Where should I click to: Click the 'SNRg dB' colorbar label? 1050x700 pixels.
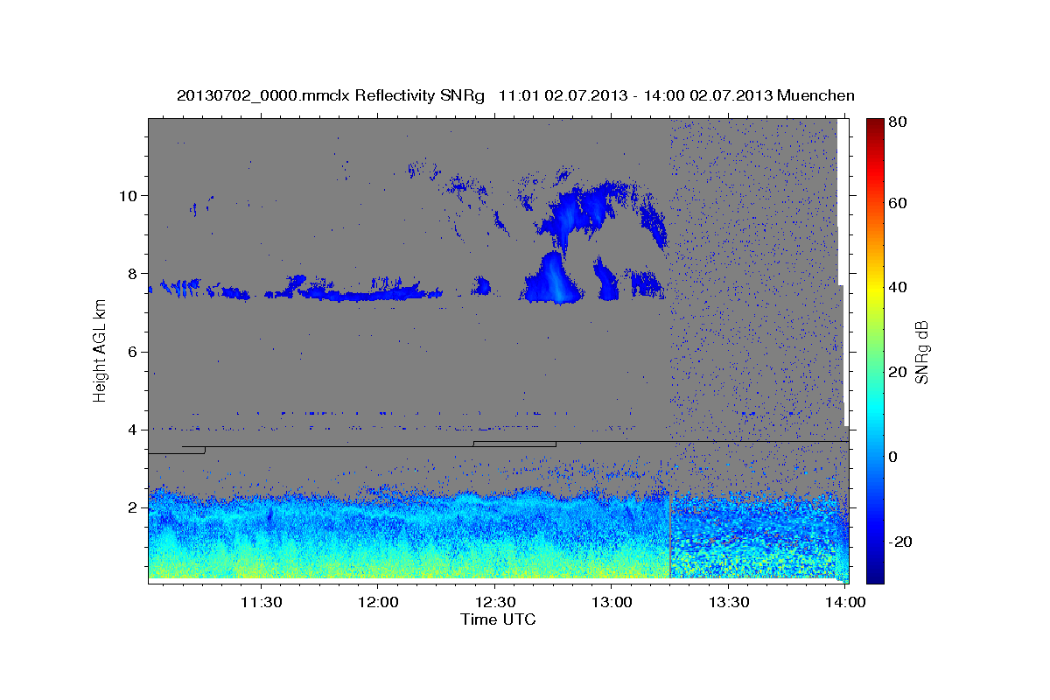(x=921, y=353)
